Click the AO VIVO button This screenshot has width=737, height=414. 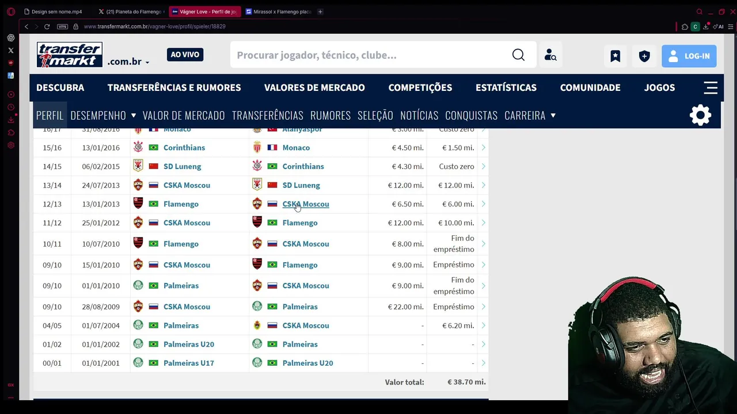[185, 55]
